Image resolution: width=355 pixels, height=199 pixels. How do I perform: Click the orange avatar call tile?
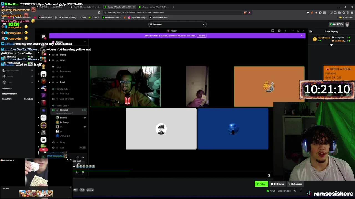pos(269,87)
